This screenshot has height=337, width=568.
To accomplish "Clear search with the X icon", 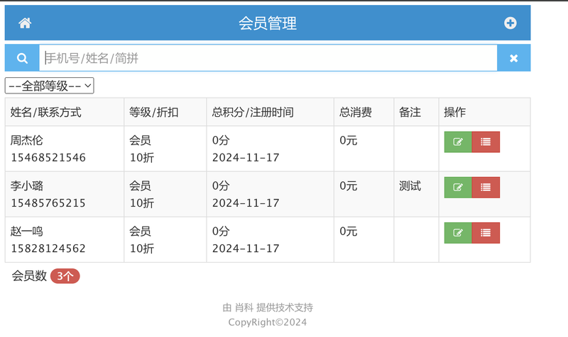I will coord(513,58).
